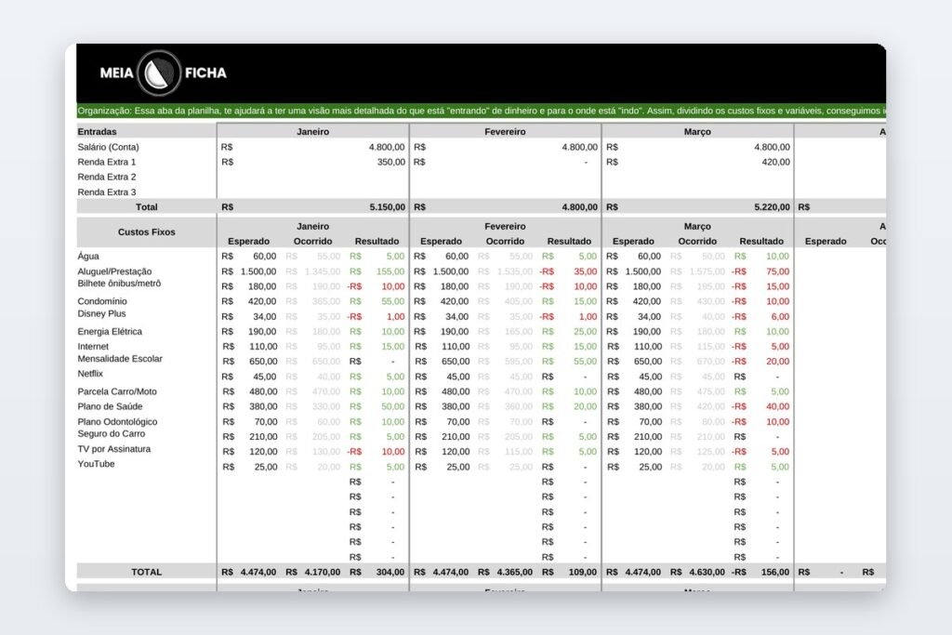Select Janeiro Plano de Saúde resultado 50,00
Viewport: 952px width, 635px height.
coord(393,406)
